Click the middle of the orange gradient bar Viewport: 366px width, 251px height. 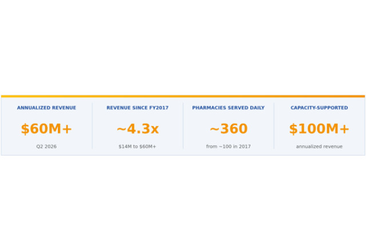[x=183, y=96]
